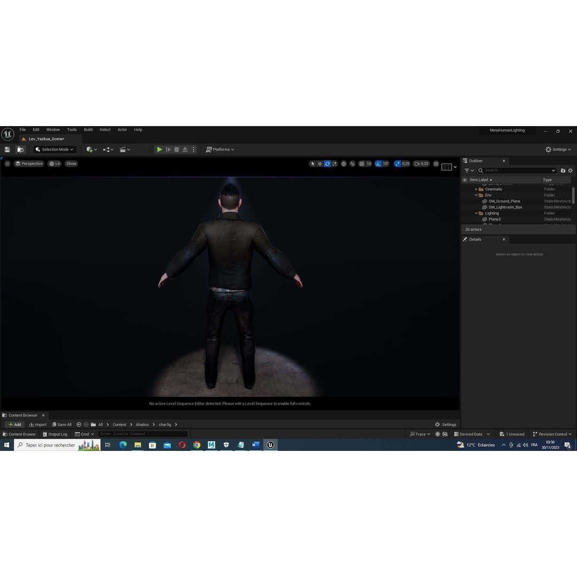Sort Outliner by Item Label column

click(x=481, y=180)
